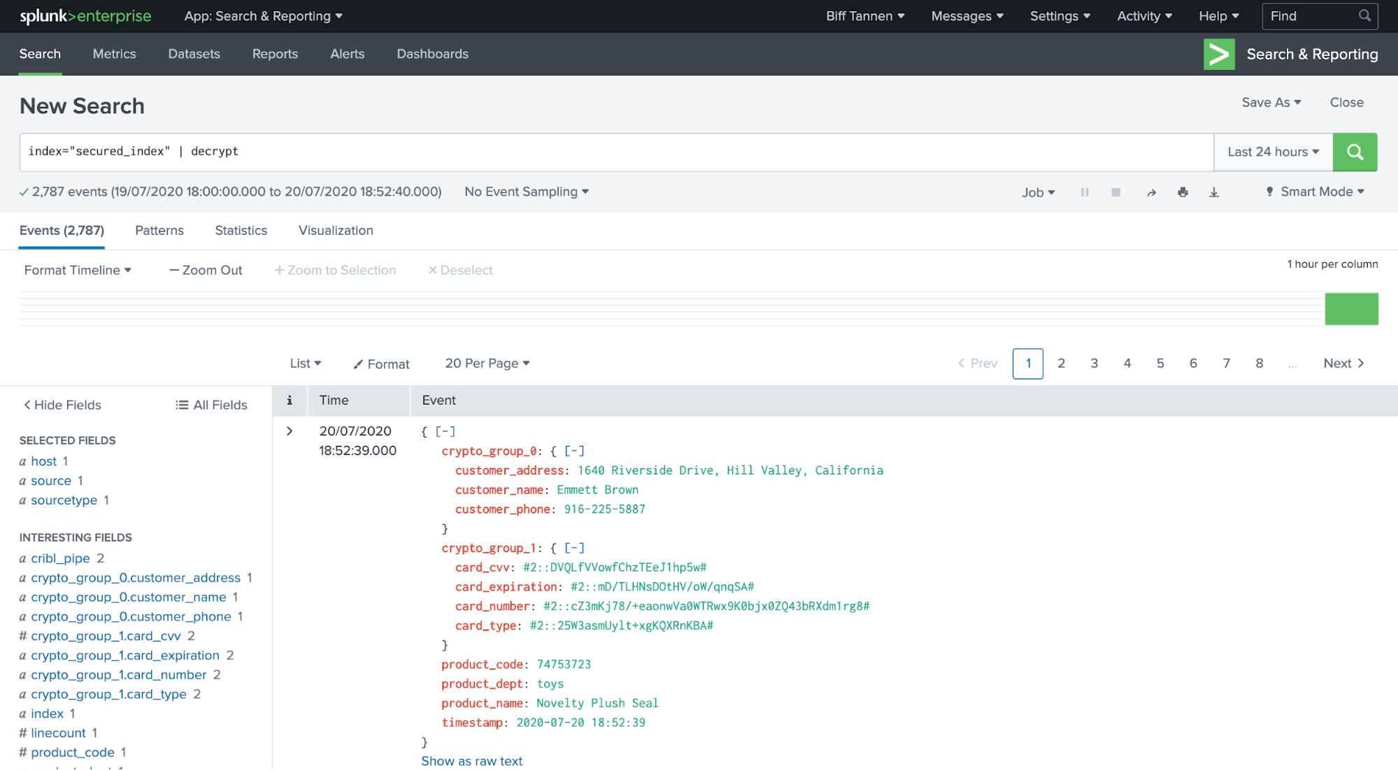Switch to the Patterns tab
Image resolution: width=1398 pixels, height=770 pixels.
click(159, 231)
